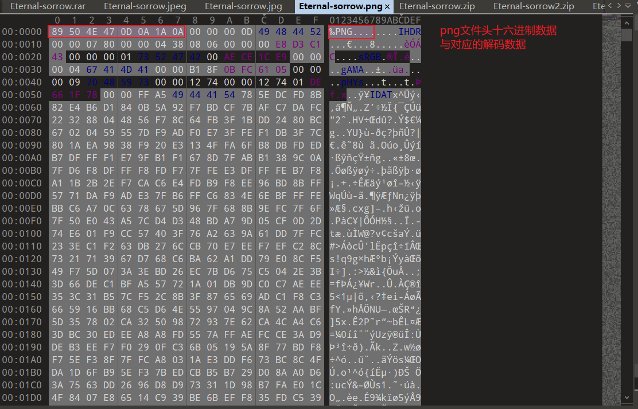Select byte 52 at end of row 00:0000
638x409 pixels.
[316, 32]
